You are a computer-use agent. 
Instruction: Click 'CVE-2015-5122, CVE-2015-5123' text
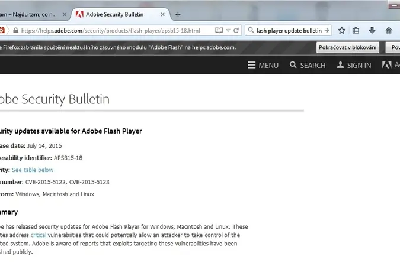coord(68,182)
